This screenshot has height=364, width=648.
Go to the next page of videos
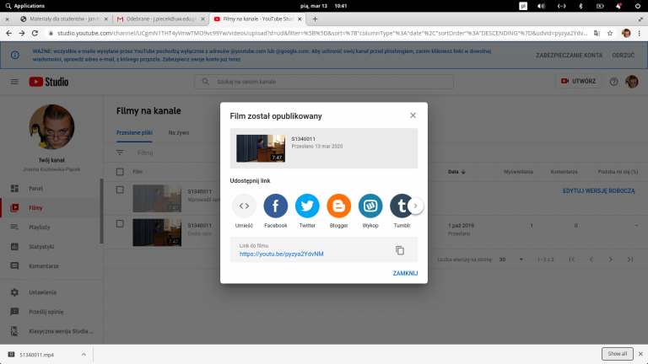(x=610, y=260)
